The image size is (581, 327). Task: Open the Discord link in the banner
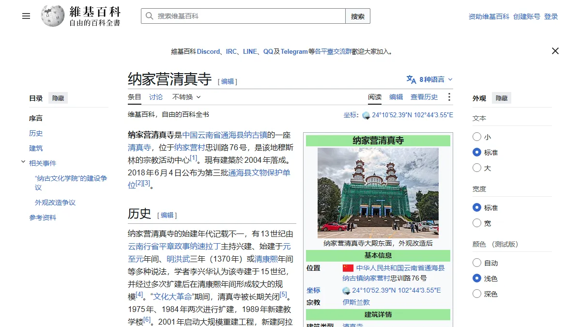click(x=208, y=51)
